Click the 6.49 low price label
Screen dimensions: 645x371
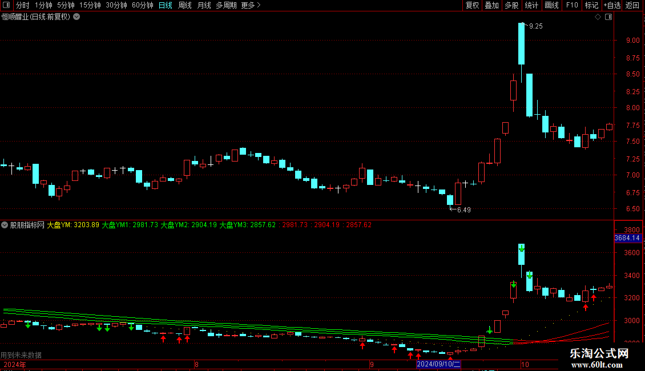pos(464,210)
